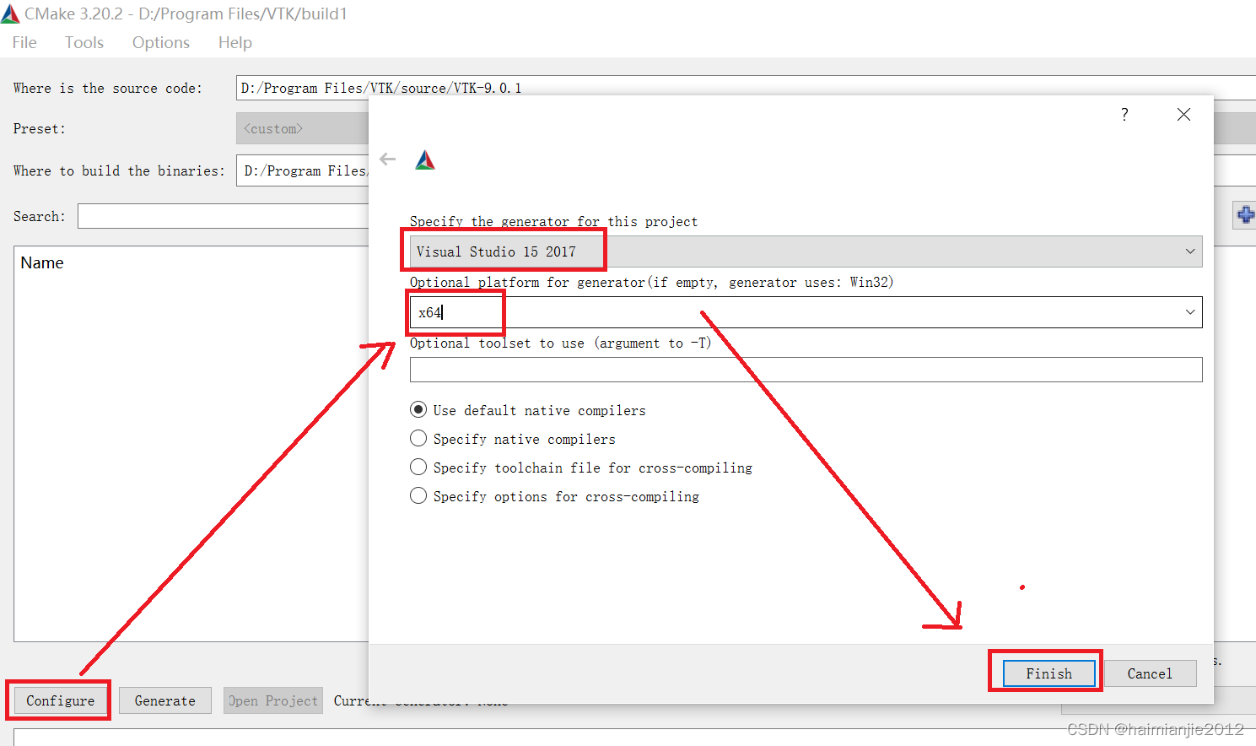1256x746 pixels.
Task: Click the 'Where is the source code:' label
Action: point(108,88)
